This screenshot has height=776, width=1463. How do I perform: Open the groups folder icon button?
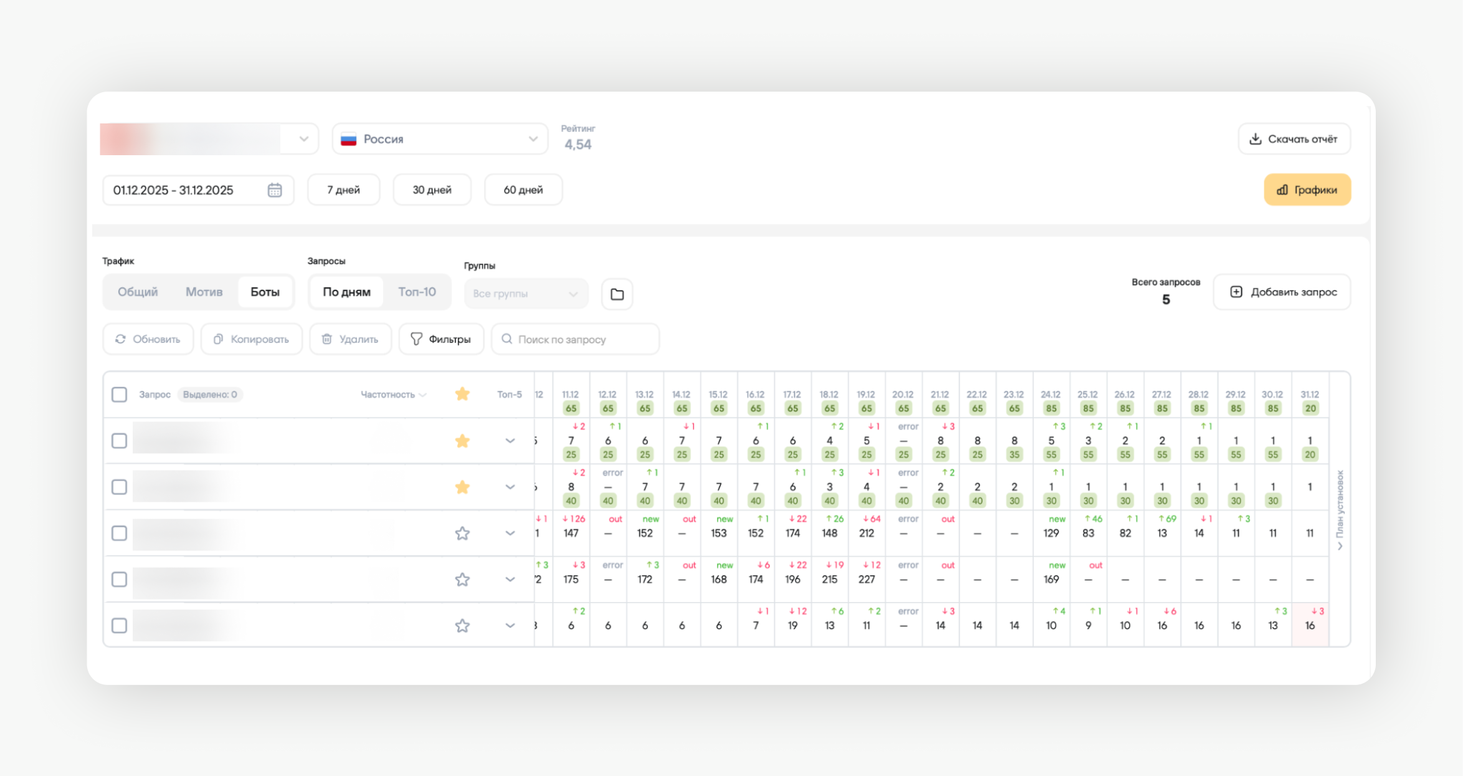617,294
